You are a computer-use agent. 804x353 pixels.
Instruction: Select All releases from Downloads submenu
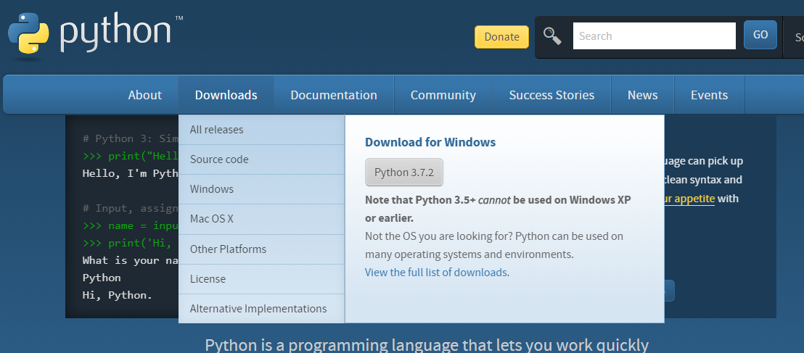(x=216, y=130)
